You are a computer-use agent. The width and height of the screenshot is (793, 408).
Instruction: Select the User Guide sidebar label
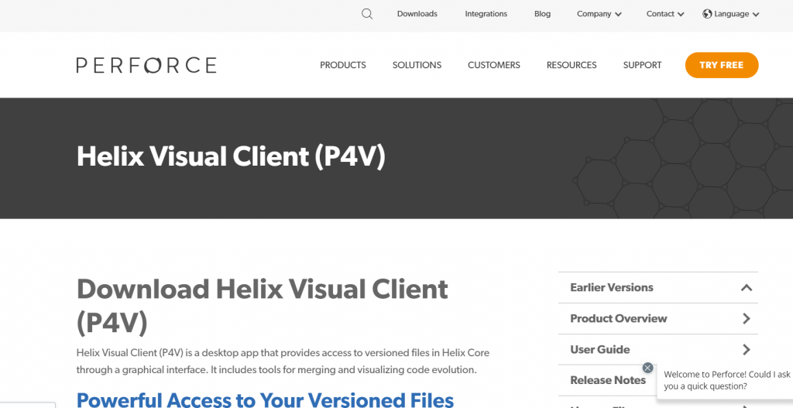(x=600, y=349)
